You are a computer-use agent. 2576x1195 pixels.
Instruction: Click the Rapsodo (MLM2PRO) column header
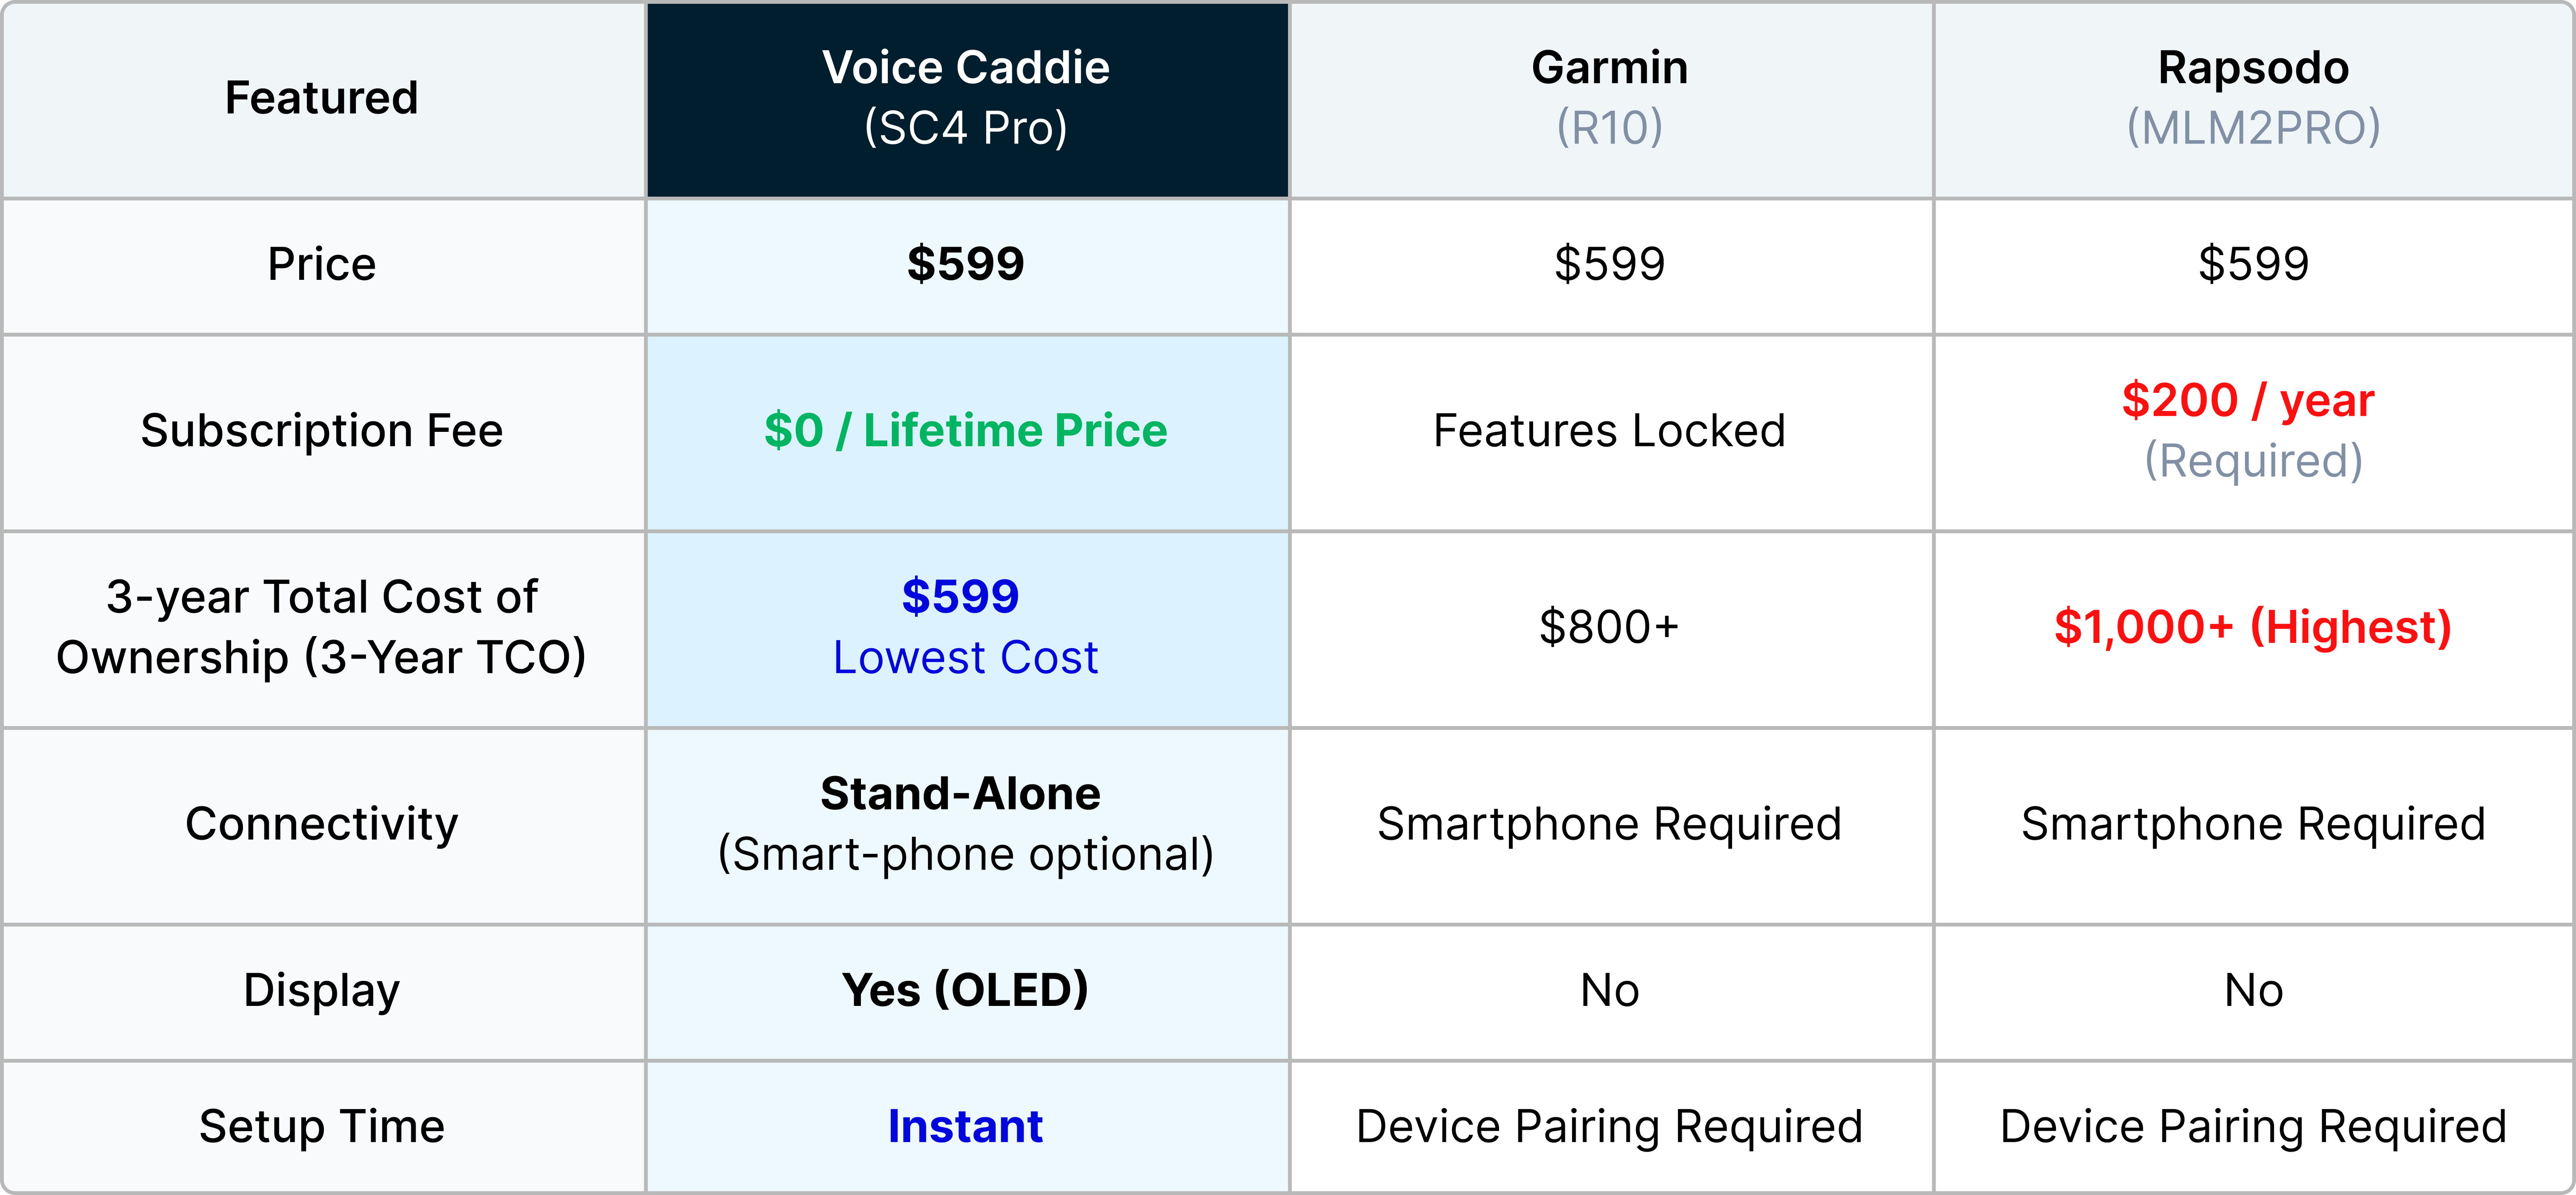[2253, 98]
